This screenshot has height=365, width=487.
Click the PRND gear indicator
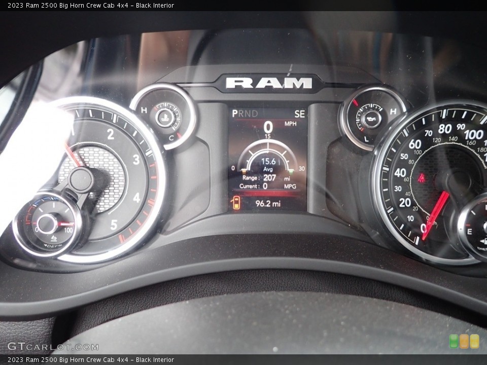245,114
